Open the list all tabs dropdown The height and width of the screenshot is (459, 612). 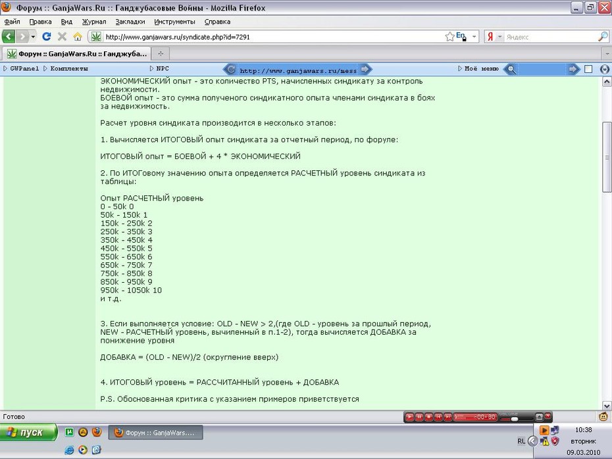click(x=607, y=53)
